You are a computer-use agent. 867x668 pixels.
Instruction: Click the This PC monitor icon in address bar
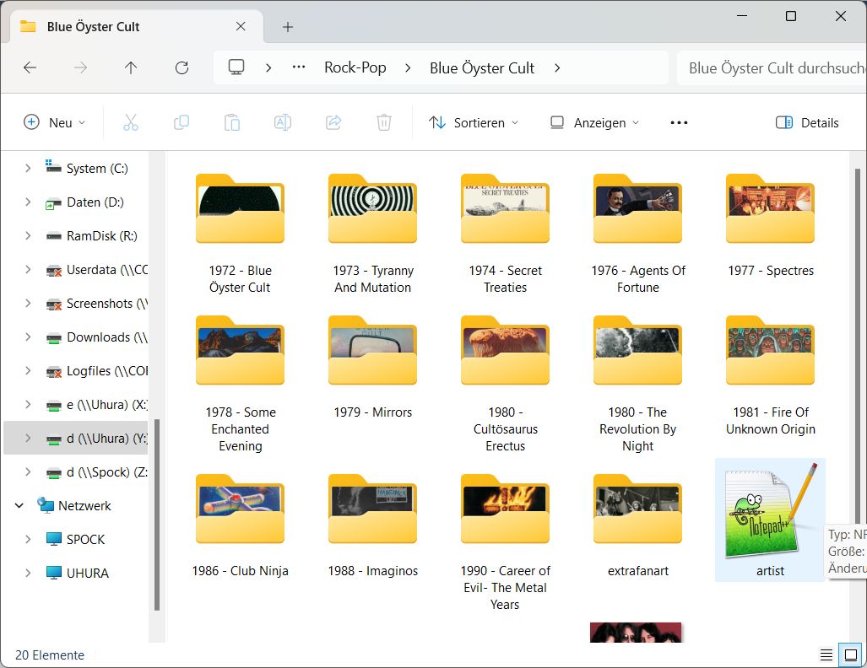236,67
